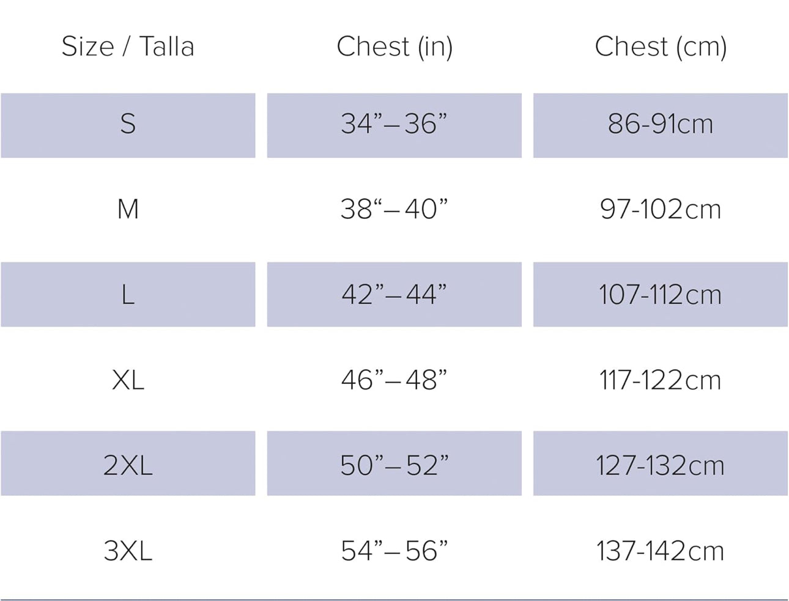Select the L size cell
The width and height of the screenshot is (789, 601).
point(128,295)
